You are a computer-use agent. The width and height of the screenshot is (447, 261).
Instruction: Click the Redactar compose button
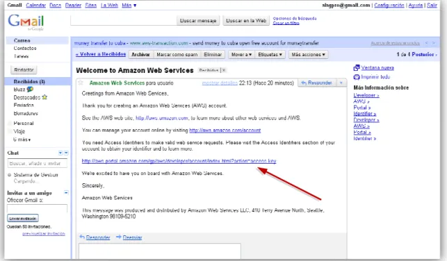[24, 69]
